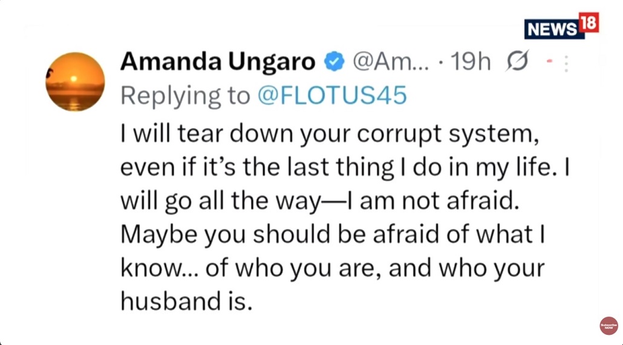This screenshot has height=345, width=623.
Task: Open the 19h timestamp link
Action: pyautogui.click(x=471, y=61)
